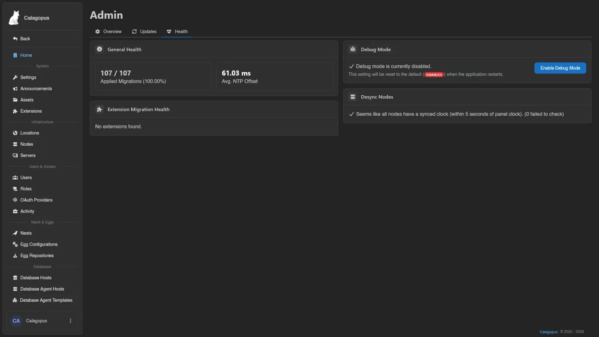Click the Users group icon
599x337 pixels.
coord(15,177)
